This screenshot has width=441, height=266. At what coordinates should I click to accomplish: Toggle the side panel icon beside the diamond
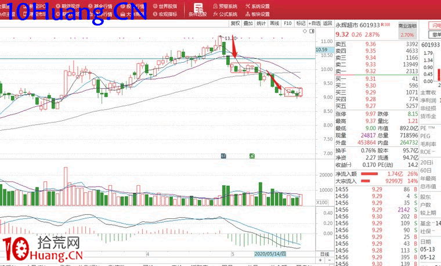click(312, 31)
